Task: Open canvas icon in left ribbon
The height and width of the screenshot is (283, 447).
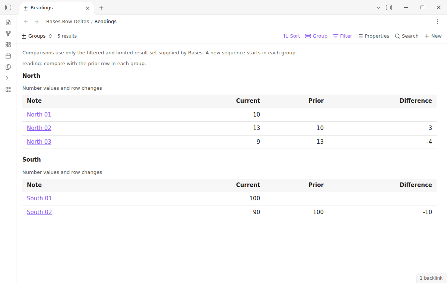Action: (8, 45)
